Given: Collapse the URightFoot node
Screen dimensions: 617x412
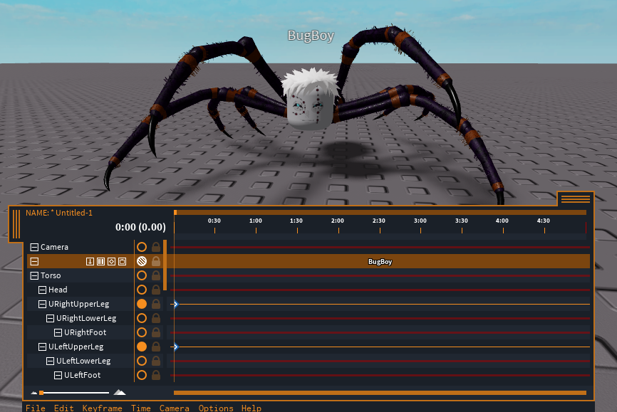Looking at the screenshot, I should [58, 332].
